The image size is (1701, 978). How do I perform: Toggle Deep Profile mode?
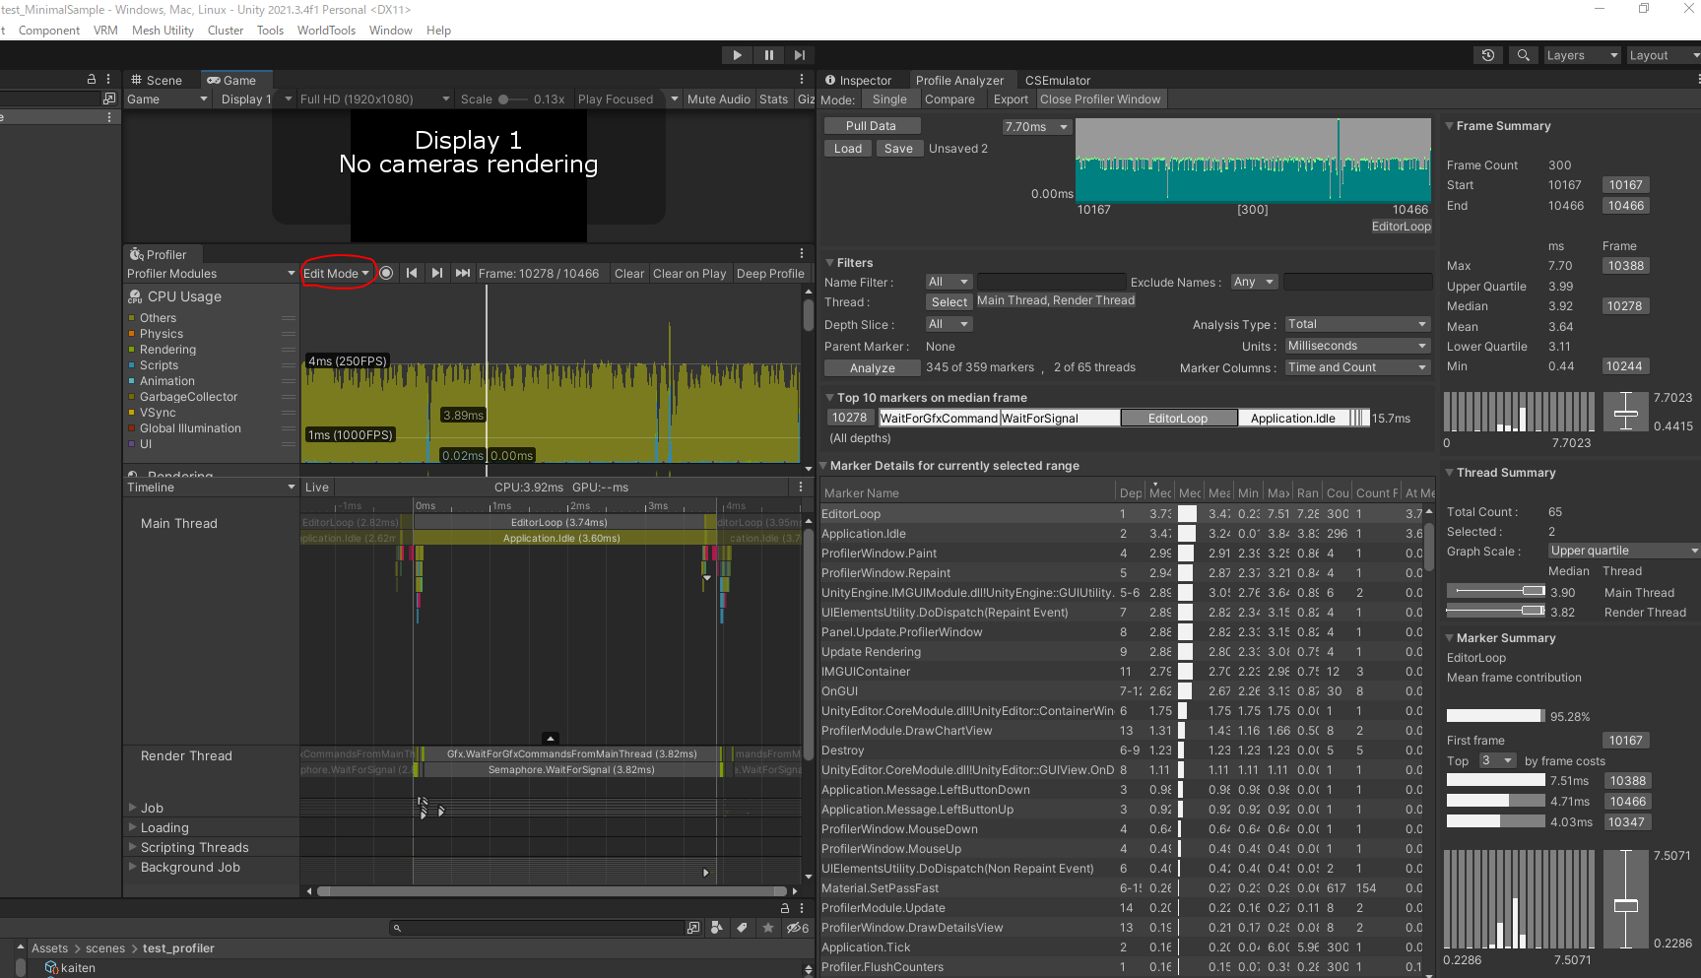(770, 273)
